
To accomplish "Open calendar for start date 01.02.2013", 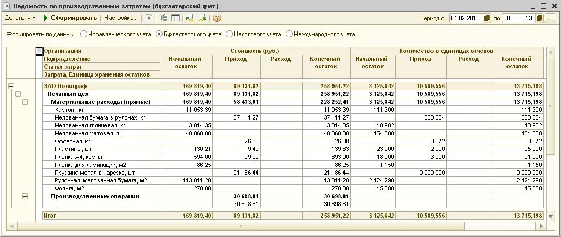I will [x=487, y=18].
